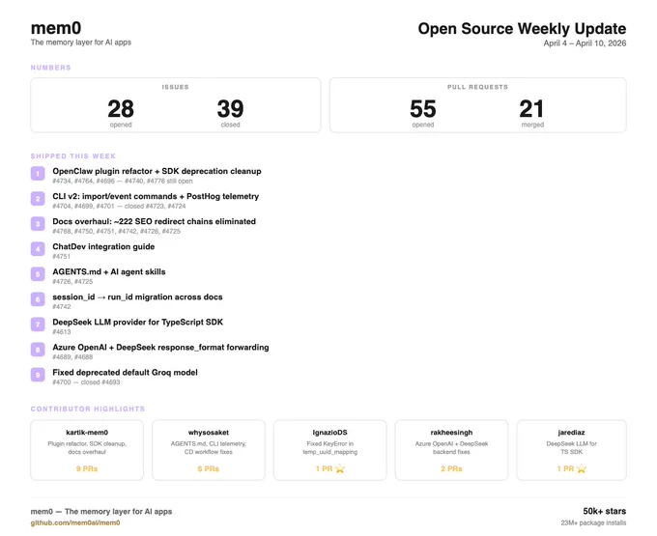
Task: Click the '#4689, #4688' reference line
Action: tap(72, 356)
